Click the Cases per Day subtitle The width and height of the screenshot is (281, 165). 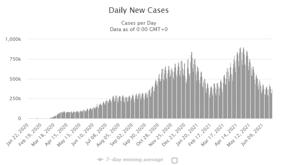pos(139,23)
